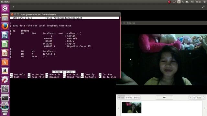Go to previous effects page in Cheese

191,97
